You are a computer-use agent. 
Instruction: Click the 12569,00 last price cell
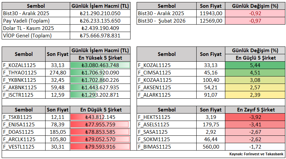click(211, 21)
